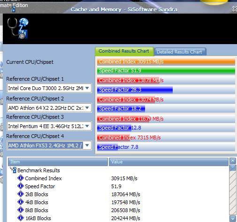Click the stethoscope memory benchmark icon
The image size is (237, 222).
(x=18, y=28)
